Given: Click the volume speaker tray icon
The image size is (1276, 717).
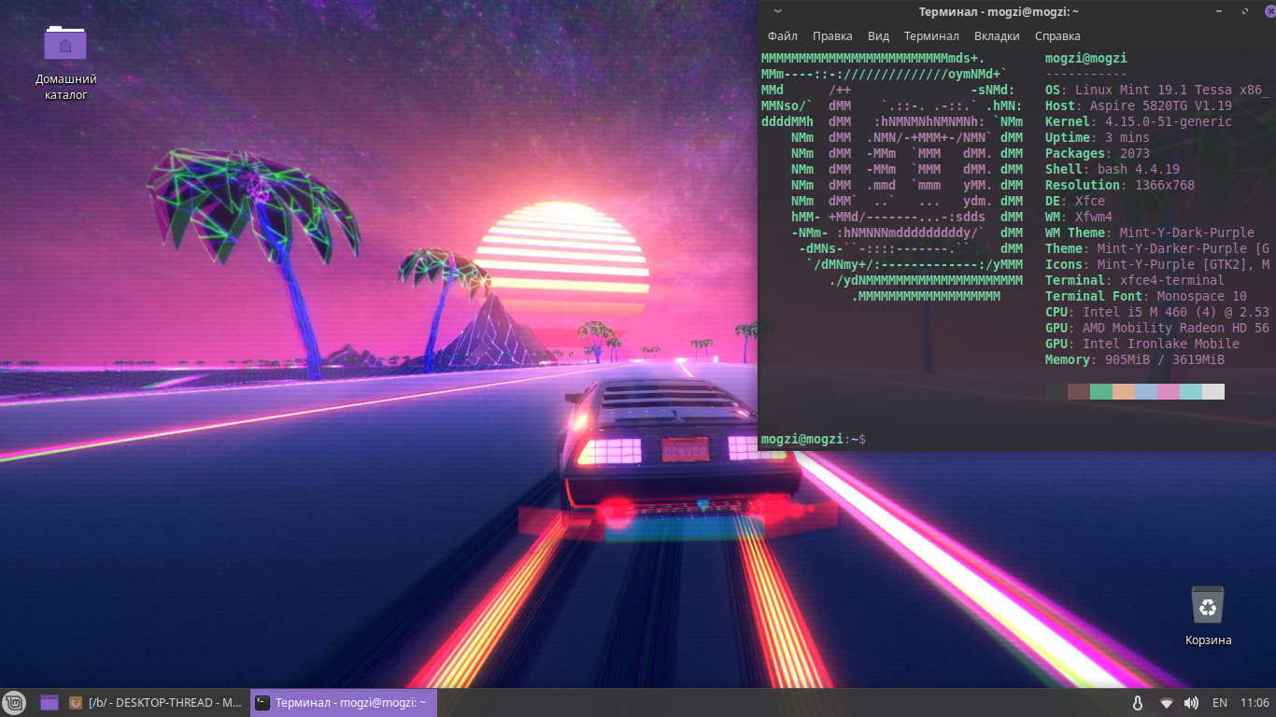Looking at the screenshot, I should [x=1191, y=703].
